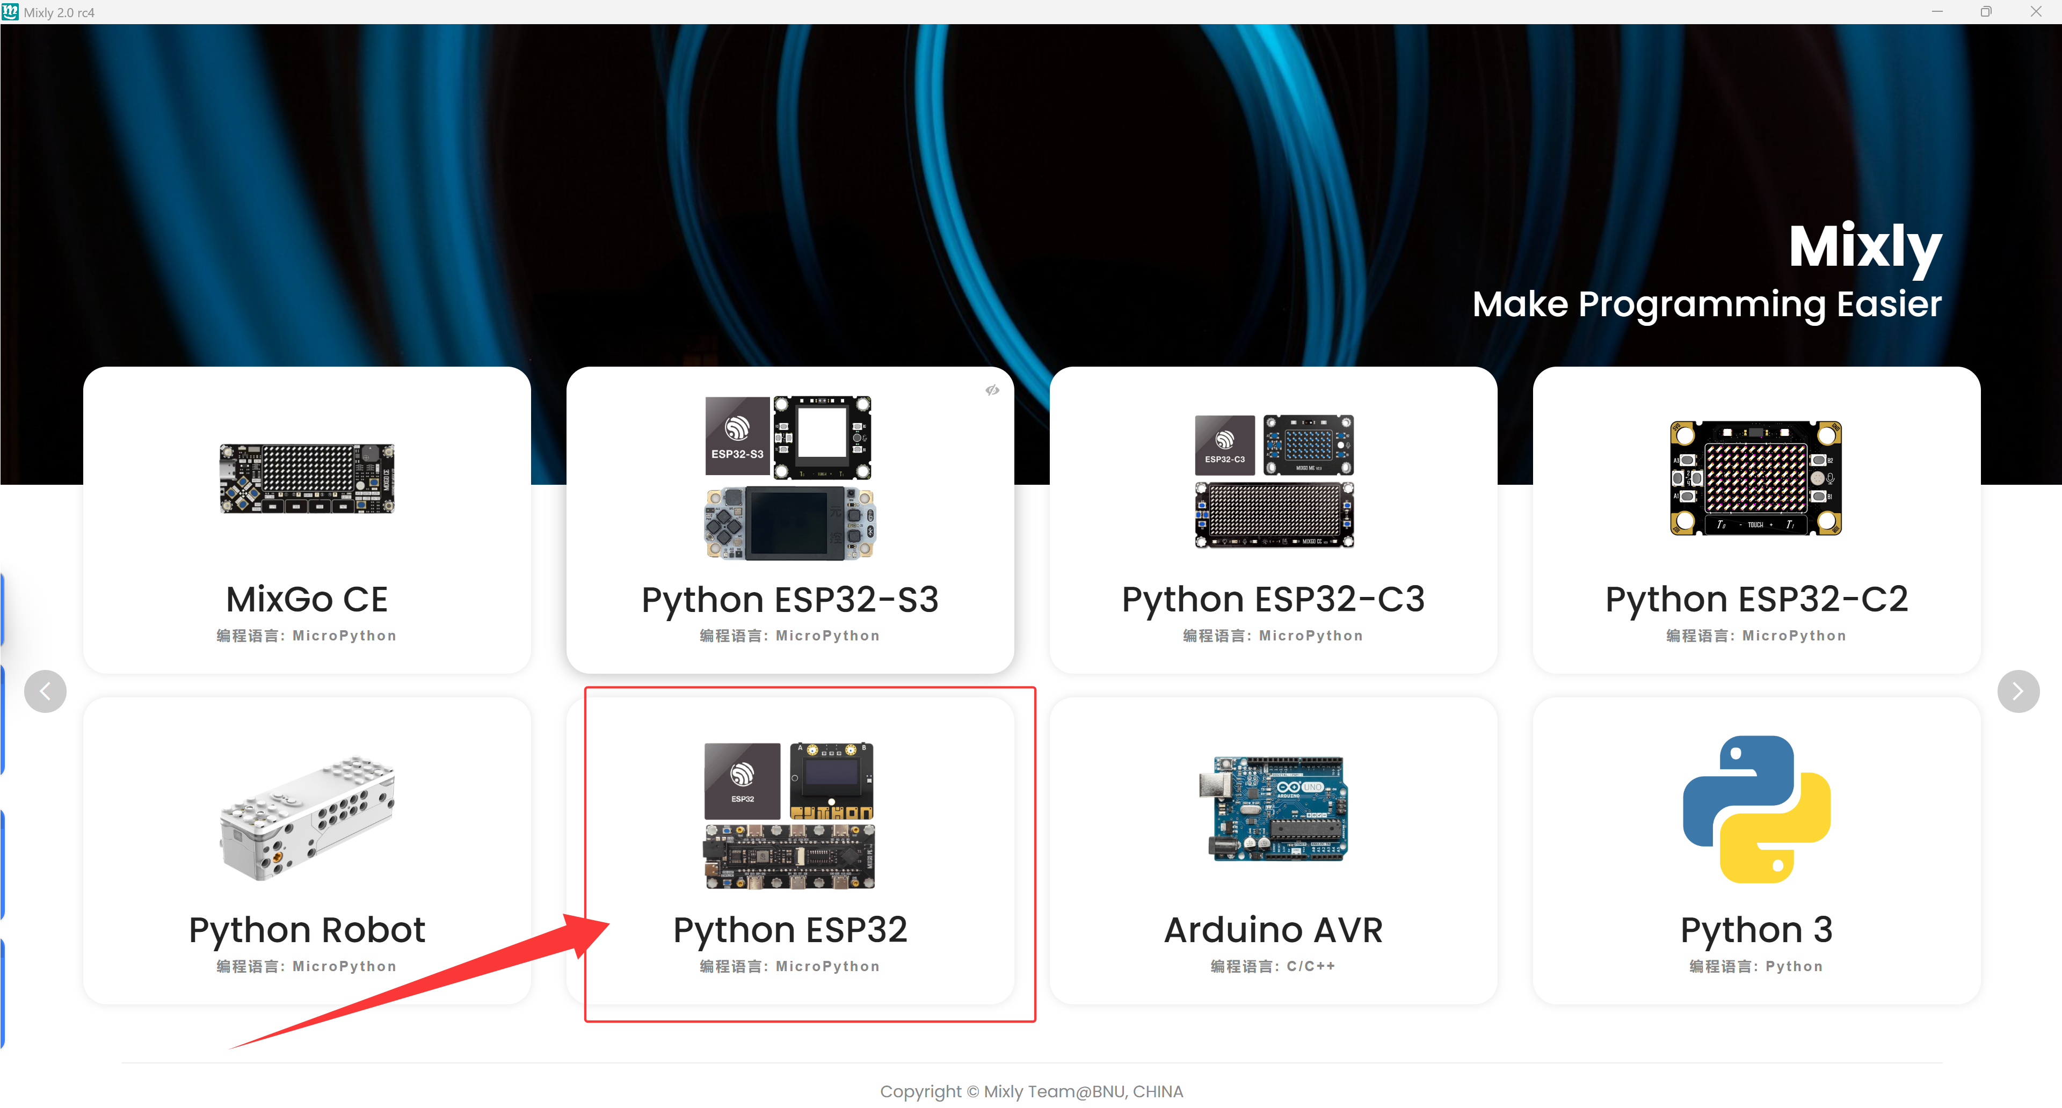Screen dimensions: 2062x1108
Task: Hide the Python ESP32-S3 card using the eye icon
Action: (x=992, y=390)
